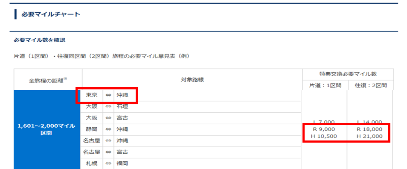Click the R 18,000 round-trip mileage value

pos(369,129)
